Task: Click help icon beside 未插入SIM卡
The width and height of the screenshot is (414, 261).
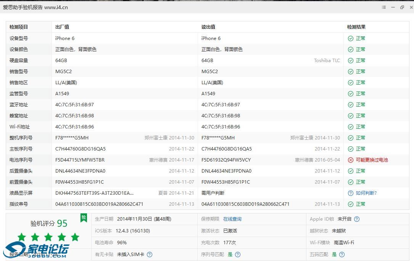Action: click(x=150, y=255)
